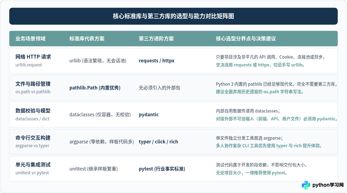Select the '单元与集成测试' row title
Screen dimensions: 347x193
33,165
